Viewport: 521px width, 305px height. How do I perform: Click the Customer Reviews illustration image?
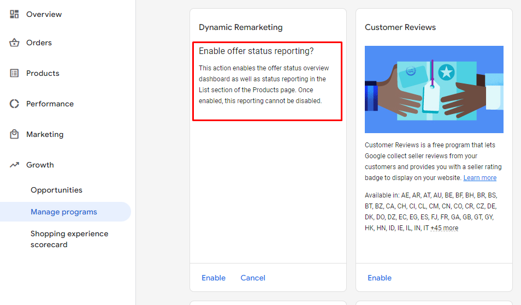click(x=434, y=89)
